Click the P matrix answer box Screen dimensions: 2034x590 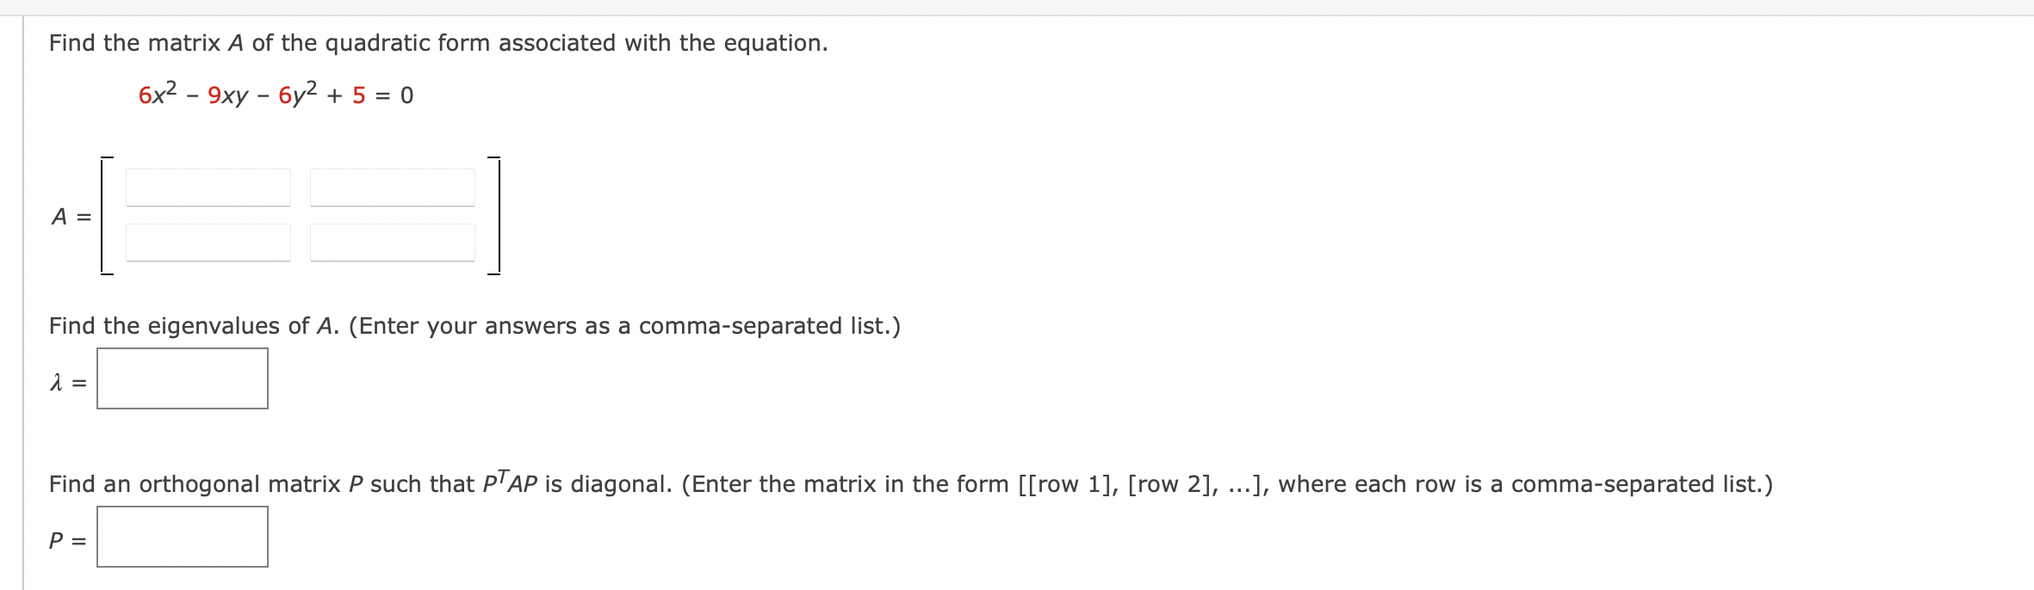tap(182, 536)
